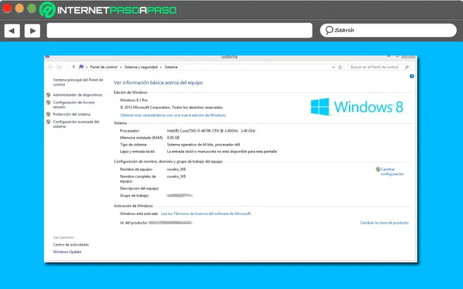The image size is (463, 289).
Task: Select 'Sistema y seguridad' in breadcrumb
Action: pos(141,67)
